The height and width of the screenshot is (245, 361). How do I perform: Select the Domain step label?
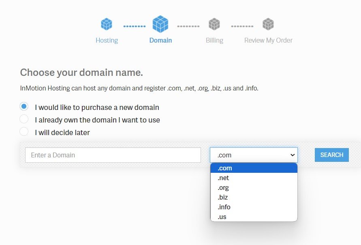[x=160, y=40]
